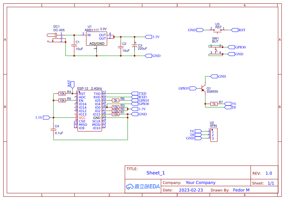Image resolution: width=285 pixels, height=200 pixels.
Task: Select the 3.3V power flag near C3
Action: point(149,36)
